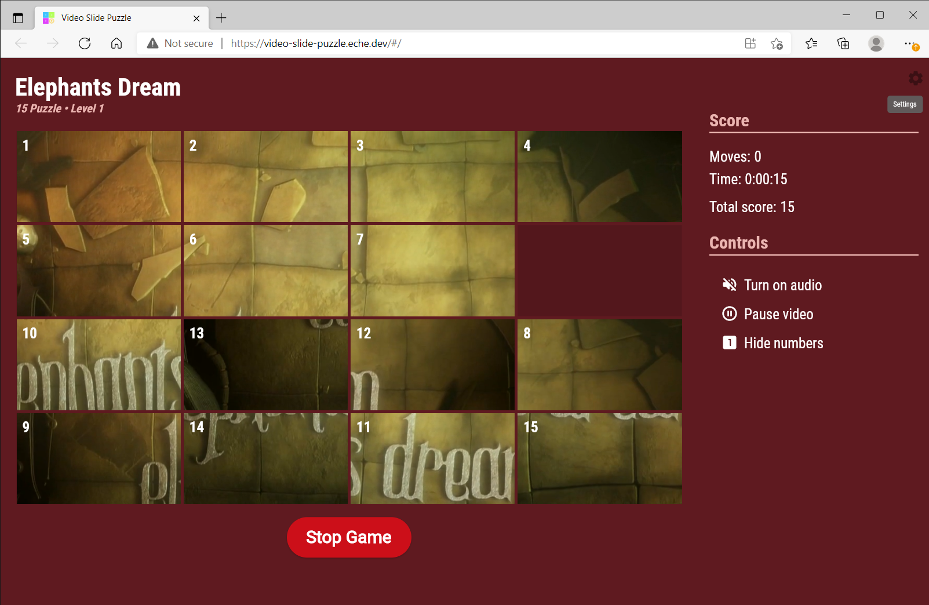This screenshot has width=929, height=605.
Task: Click the pause circle icon
Action: click(729, 314)
